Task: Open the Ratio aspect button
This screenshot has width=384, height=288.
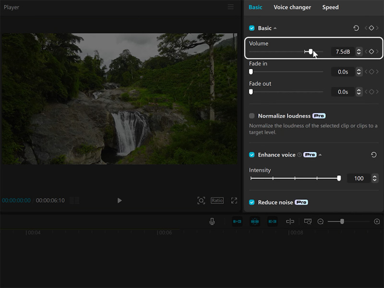Action: click(x=217, y=201)
